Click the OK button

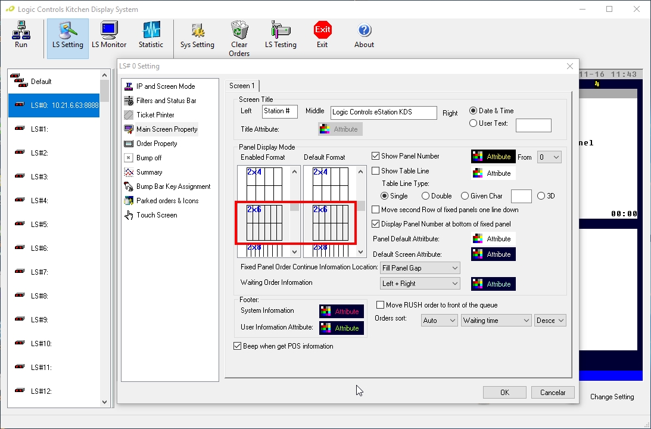click(504, 393)
